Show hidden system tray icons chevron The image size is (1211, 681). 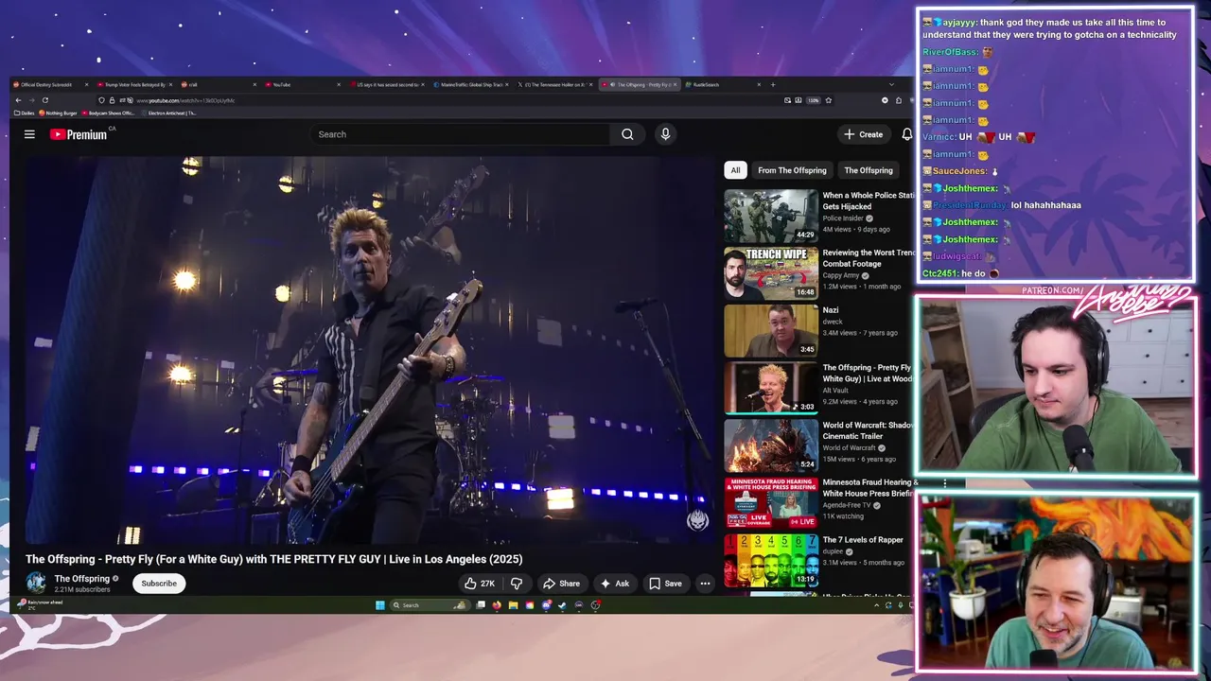[x=876, y=605]
